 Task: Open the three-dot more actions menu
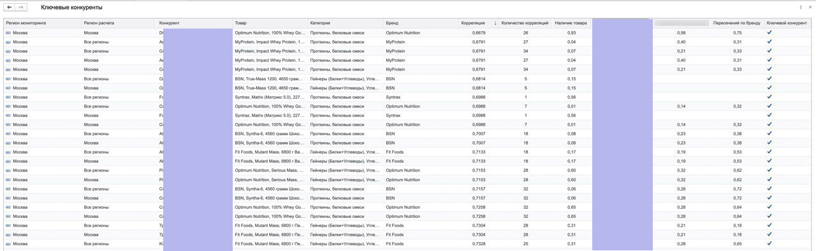(x=801, y=7)
